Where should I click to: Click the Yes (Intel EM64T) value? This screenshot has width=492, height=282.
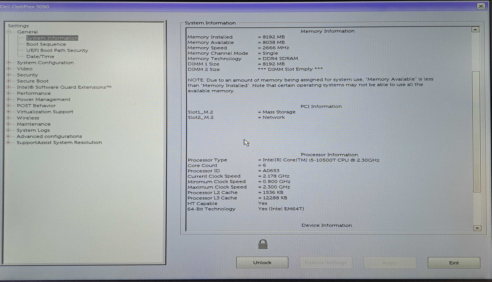(281, 209)
